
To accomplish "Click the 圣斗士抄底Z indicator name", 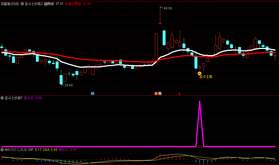I will point(34,4).
